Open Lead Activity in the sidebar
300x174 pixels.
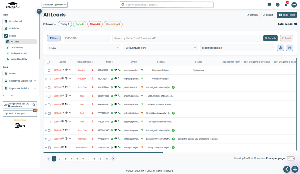click(x=17, y=47)
